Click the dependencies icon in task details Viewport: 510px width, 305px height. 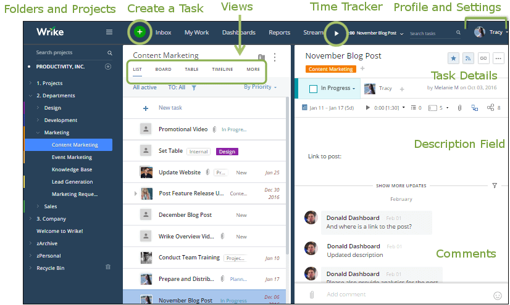pyautogui.click(x=475, y=108)
